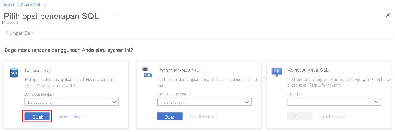Open Tampilkan detail for Instans terkelola SQL

[202, 117]
